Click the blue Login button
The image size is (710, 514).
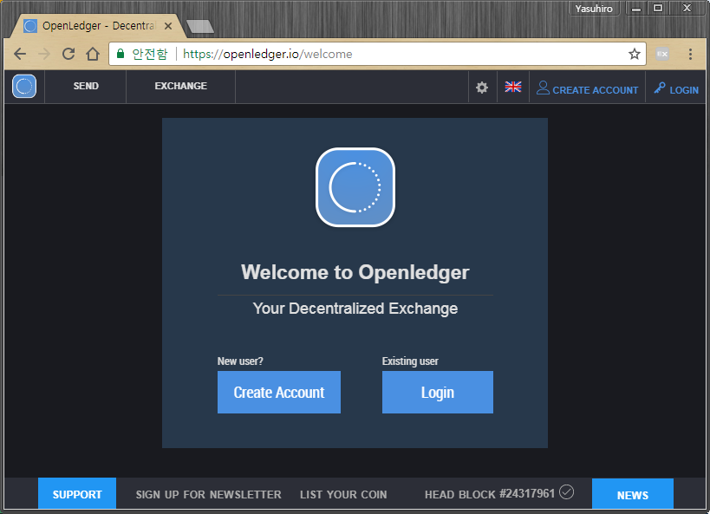pyautogui.click(x=438, y=392)
